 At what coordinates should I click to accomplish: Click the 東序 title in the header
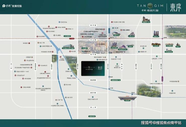pos(175,8)
